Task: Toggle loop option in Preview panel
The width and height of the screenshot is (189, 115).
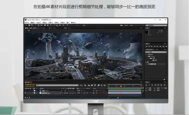Action: pyautogui.click(x=163, y=46)
